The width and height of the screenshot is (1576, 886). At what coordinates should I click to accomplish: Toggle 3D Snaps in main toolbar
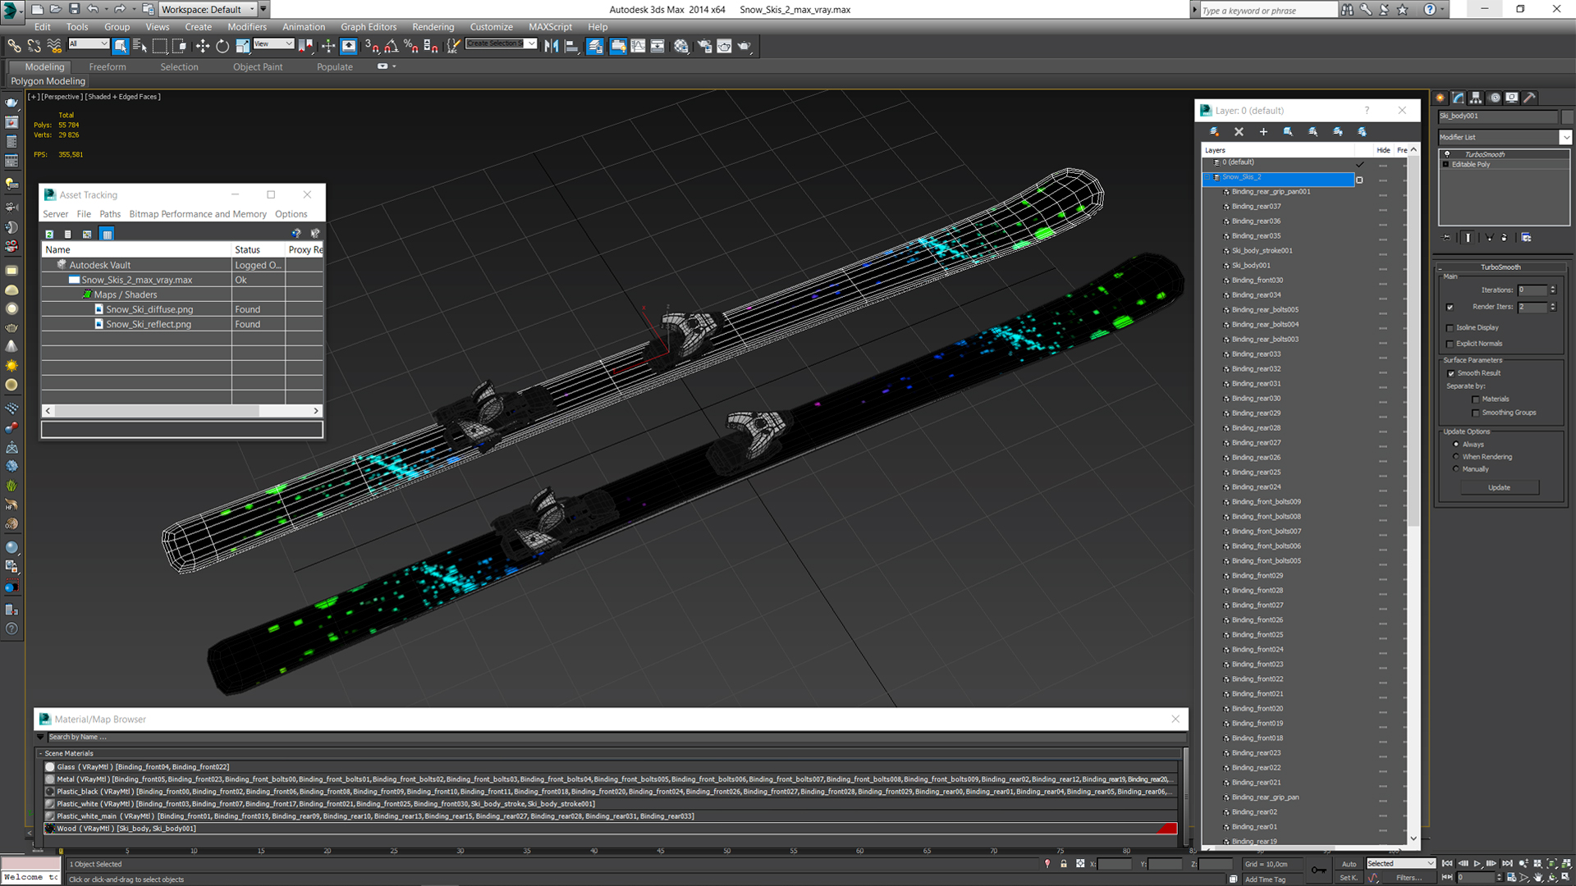point(372,46)
